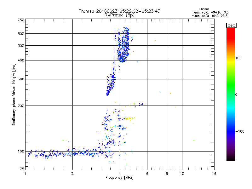Click the "600" height axis tick label
This screenshot has width=252, height=189.
pos(21,34)
